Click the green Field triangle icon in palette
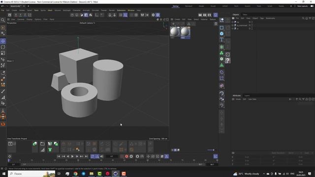 221,65
